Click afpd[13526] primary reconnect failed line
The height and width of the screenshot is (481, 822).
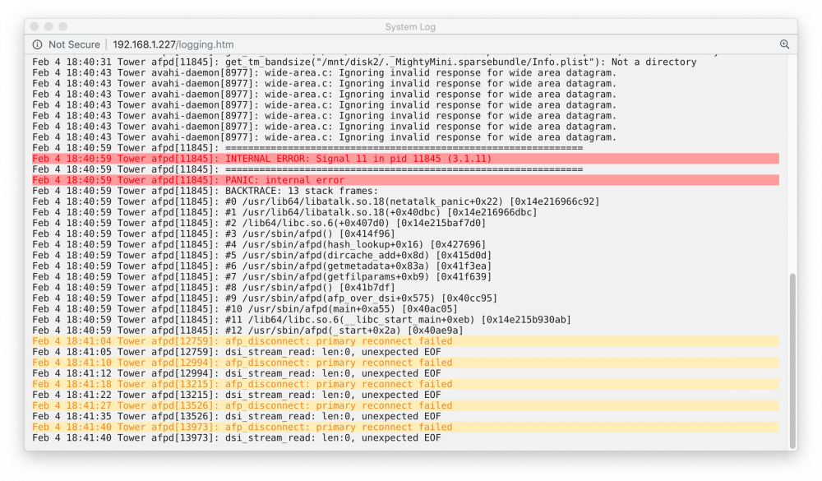pos(405,405)
